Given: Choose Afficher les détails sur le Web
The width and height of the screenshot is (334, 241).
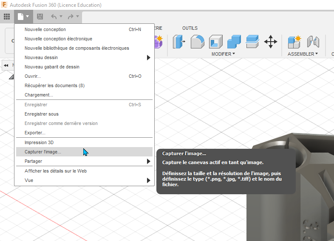Looking at the screenshot, I should tap(85, 171).
